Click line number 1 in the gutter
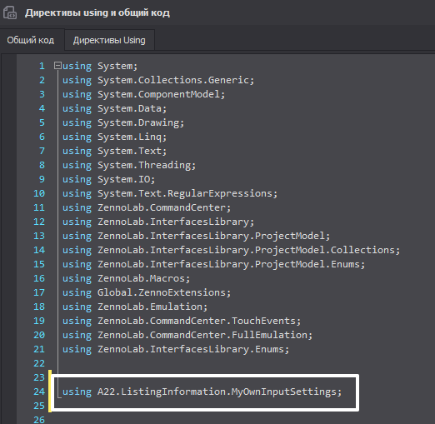This screenshot has height=424, width=435. [x=42, y=66]
